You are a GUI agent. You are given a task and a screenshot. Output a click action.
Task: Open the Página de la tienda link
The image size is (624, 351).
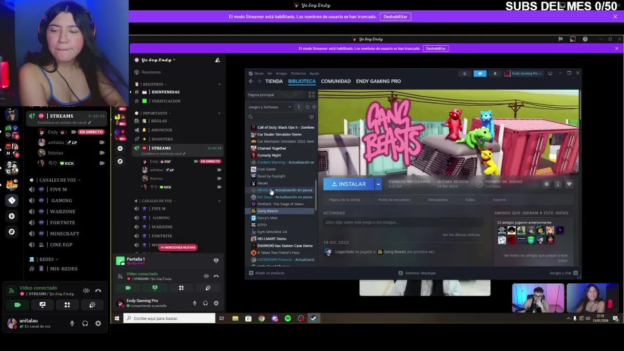[x=345, y=200]
